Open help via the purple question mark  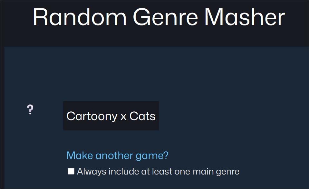point(30,110)
